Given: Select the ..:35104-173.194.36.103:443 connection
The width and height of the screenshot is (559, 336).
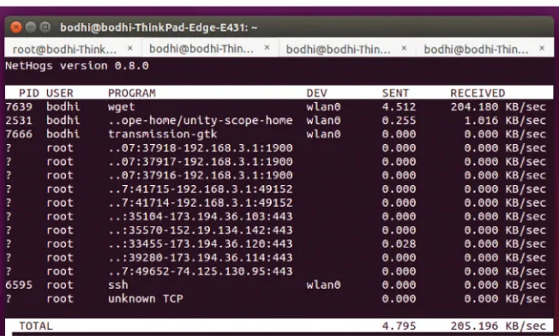Looking at the screenshot, I should click(x=201, y=217).
